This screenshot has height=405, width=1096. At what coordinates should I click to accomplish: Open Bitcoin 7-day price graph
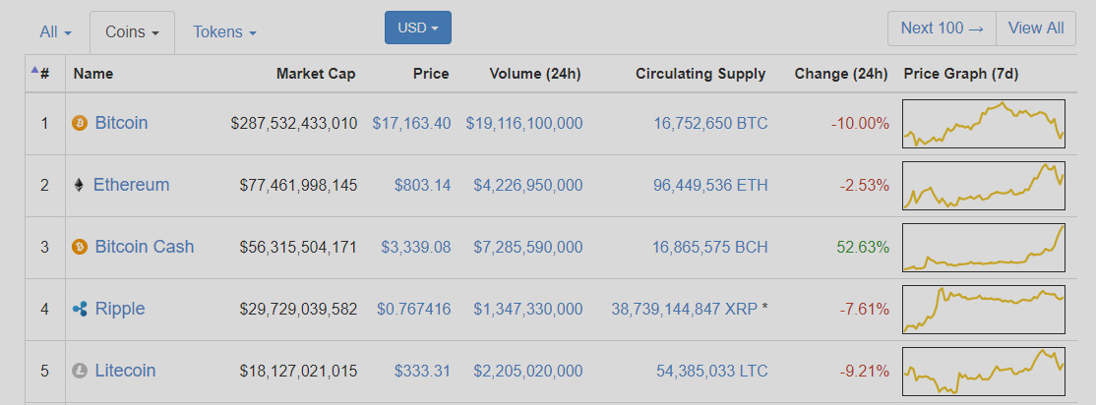[x=984, y=123]
